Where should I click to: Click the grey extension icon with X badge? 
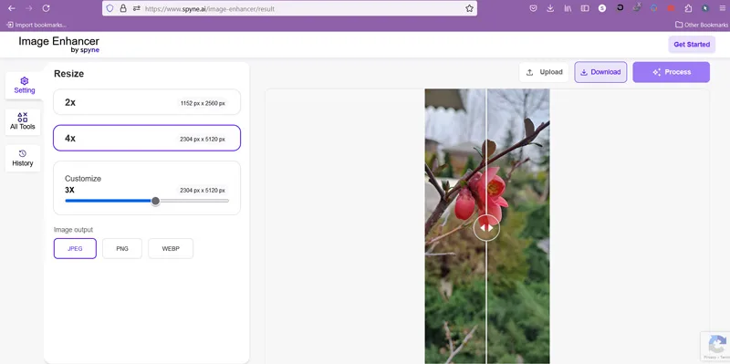point(637,7)
